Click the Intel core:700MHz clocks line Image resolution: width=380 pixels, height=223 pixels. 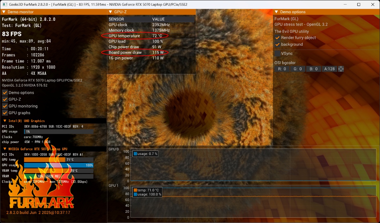click(22, 137)
